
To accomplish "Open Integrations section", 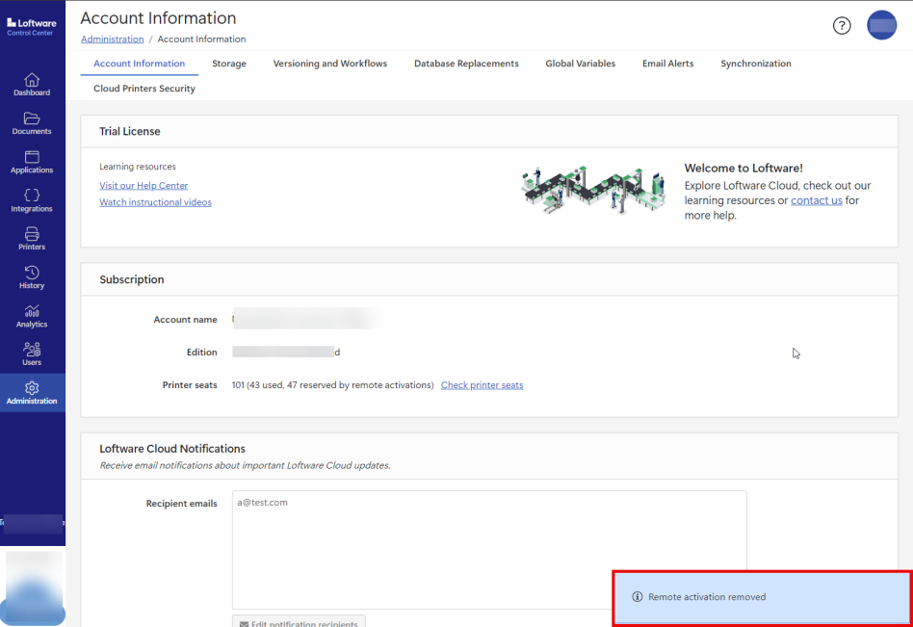I will coord(32,199).
